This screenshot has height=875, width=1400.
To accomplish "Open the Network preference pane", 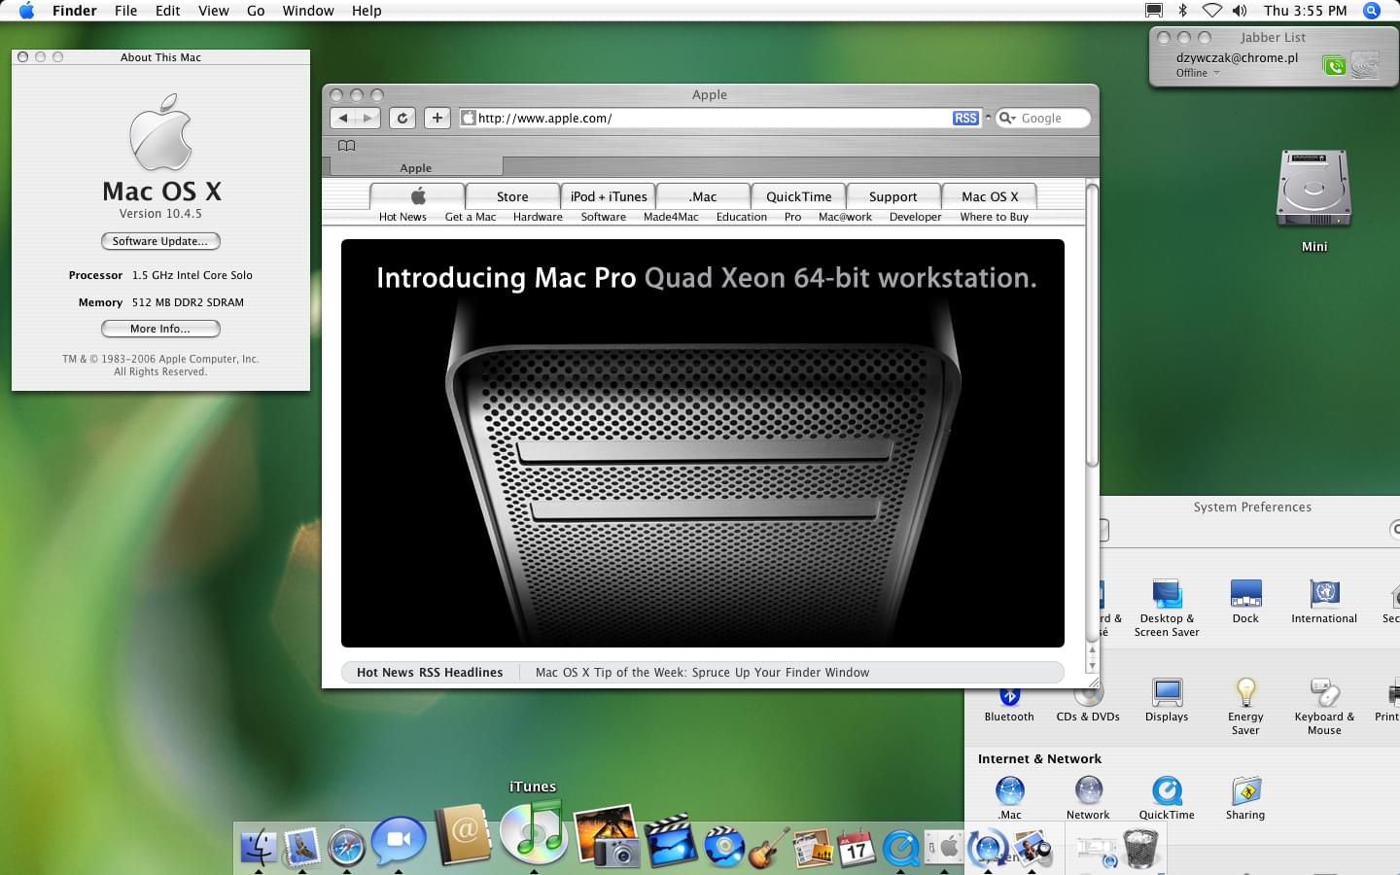I will (x=1088, y=798).
